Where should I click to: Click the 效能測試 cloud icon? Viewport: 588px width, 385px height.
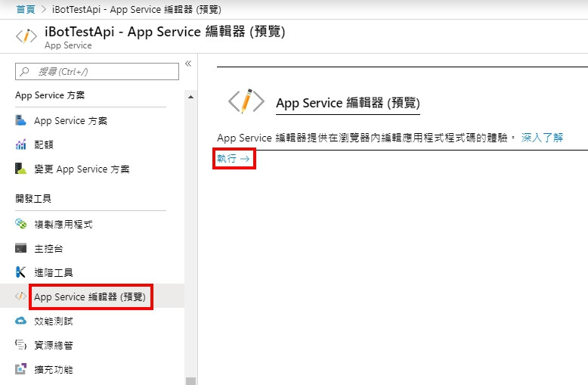pyautogui.click(x=20, y=321)
